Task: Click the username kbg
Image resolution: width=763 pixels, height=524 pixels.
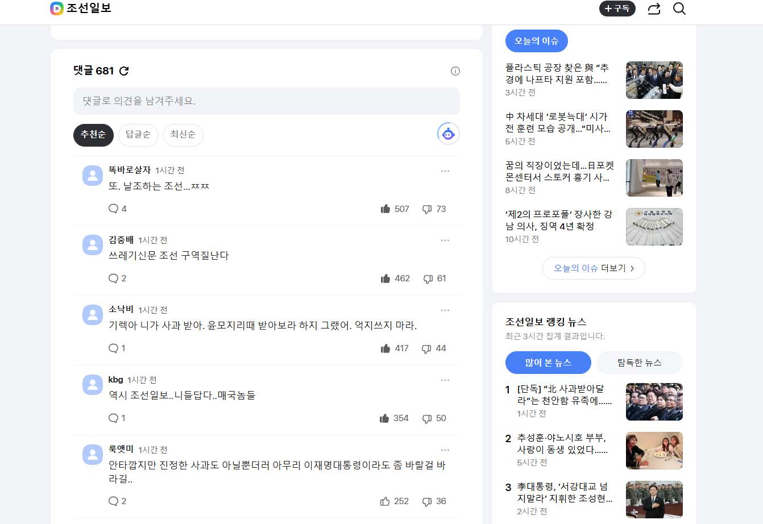Action: pos(116,380)
